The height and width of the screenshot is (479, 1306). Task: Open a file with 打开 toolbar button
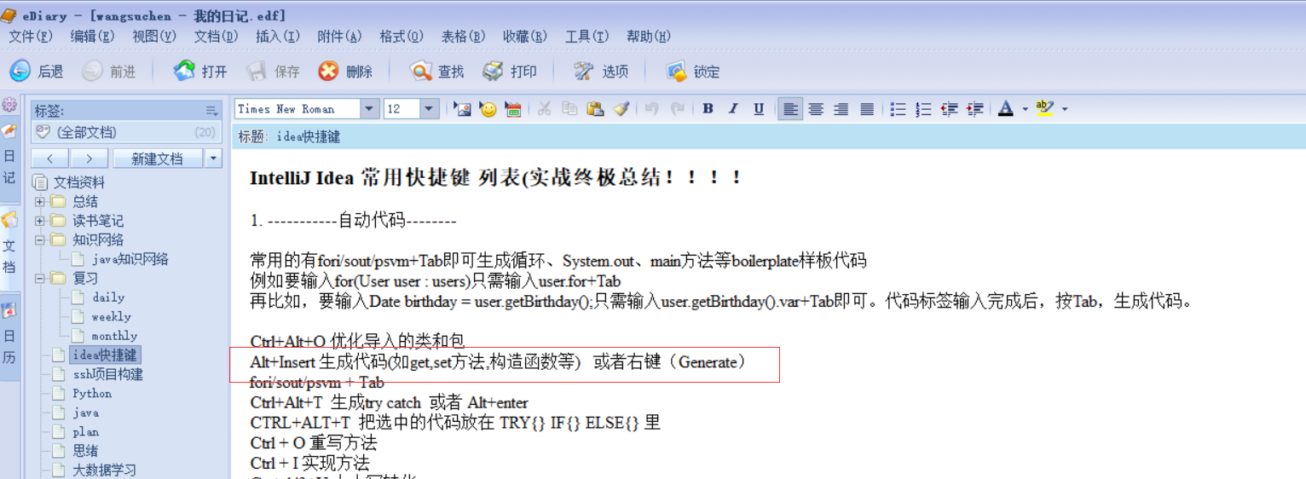pos(200,72)
